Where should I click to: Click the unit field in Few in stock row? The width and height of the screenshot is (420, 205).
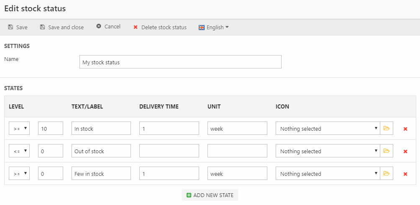coord(237,174)
